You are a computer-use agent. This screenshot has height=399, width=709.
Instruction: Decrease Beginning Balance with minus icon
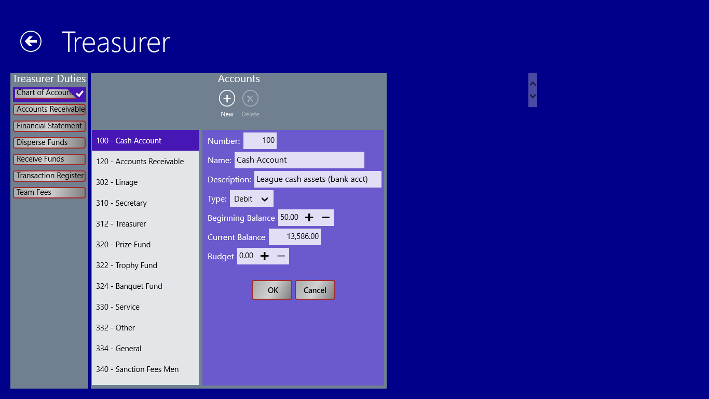pos(325,218)
